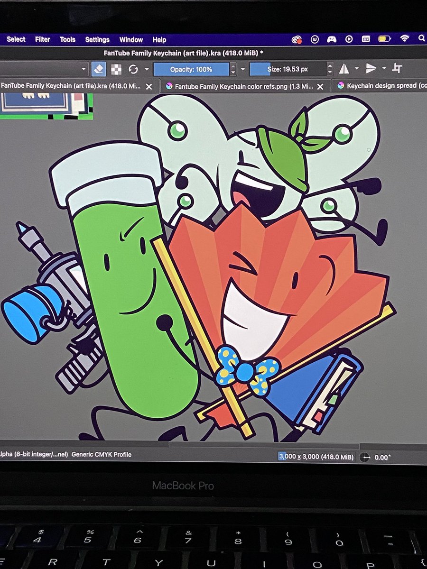Screen dimensions: 427x569
Task: Close the FanTube Family Keychain art file tab
Action: tap(149, 87)
